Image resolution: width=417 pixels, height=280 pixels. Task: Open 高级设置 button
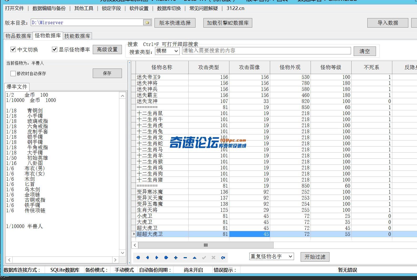point(107,49)
